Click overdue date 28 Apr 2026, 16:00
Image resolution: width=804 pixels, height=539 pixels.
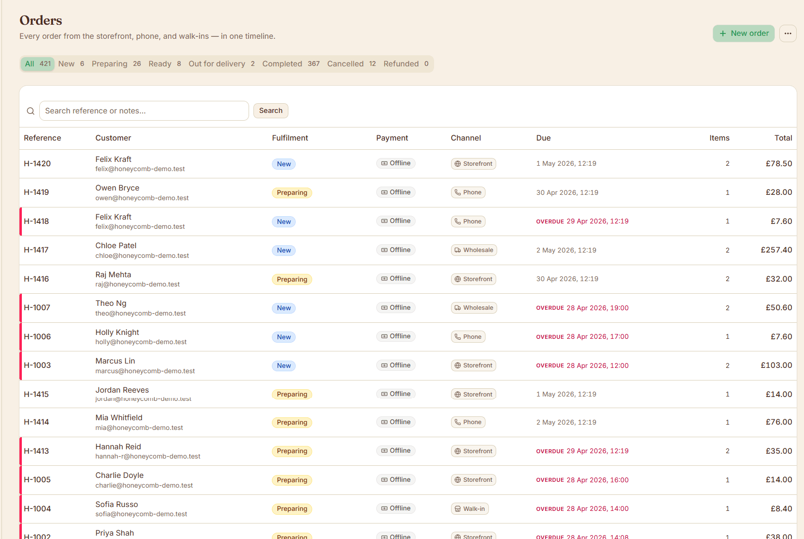597,480
